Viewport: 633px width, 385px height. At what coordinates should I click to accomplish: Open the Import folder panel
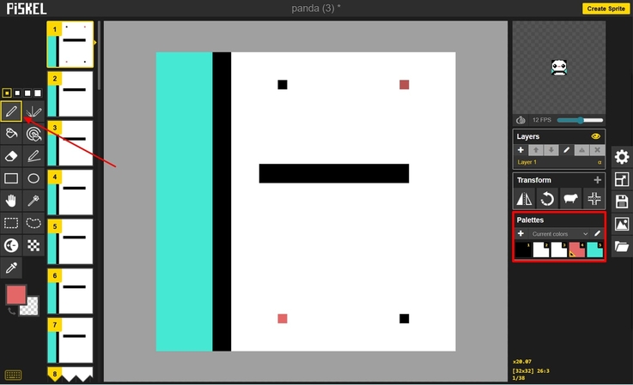coord(622,246)
